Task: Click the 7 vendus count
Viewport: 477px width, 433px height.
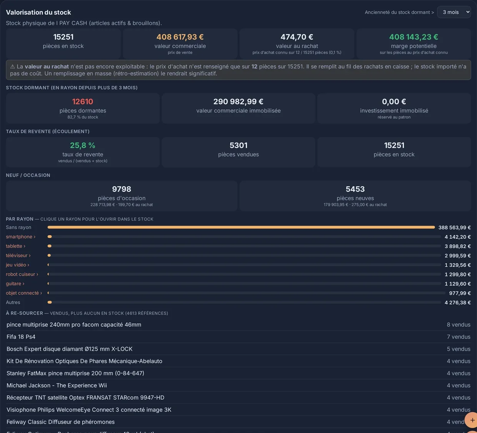Action: point(459,337)
